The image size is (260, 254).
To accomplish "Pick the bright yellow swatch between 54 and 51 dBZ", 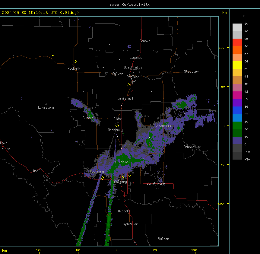I will (x=237, y=65).
